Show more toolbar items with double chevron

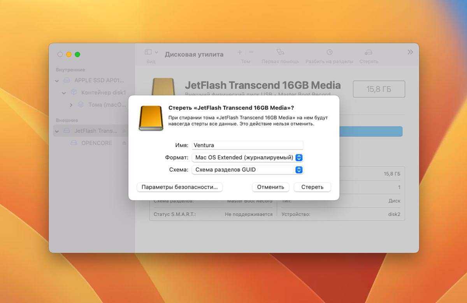coord(410,52)
